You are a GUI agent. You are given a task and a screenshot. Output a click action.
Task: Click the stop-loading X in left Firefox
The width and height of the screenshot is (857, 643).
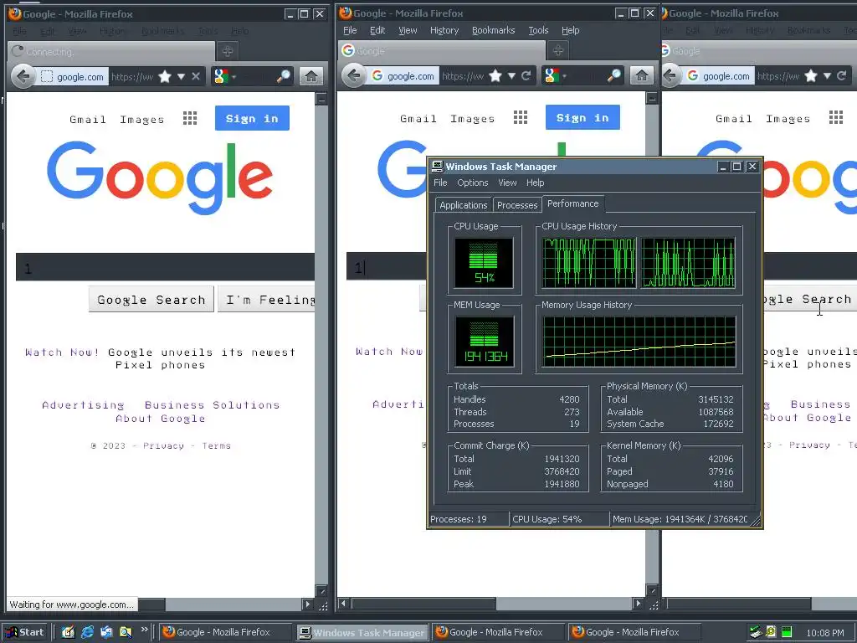196,76
